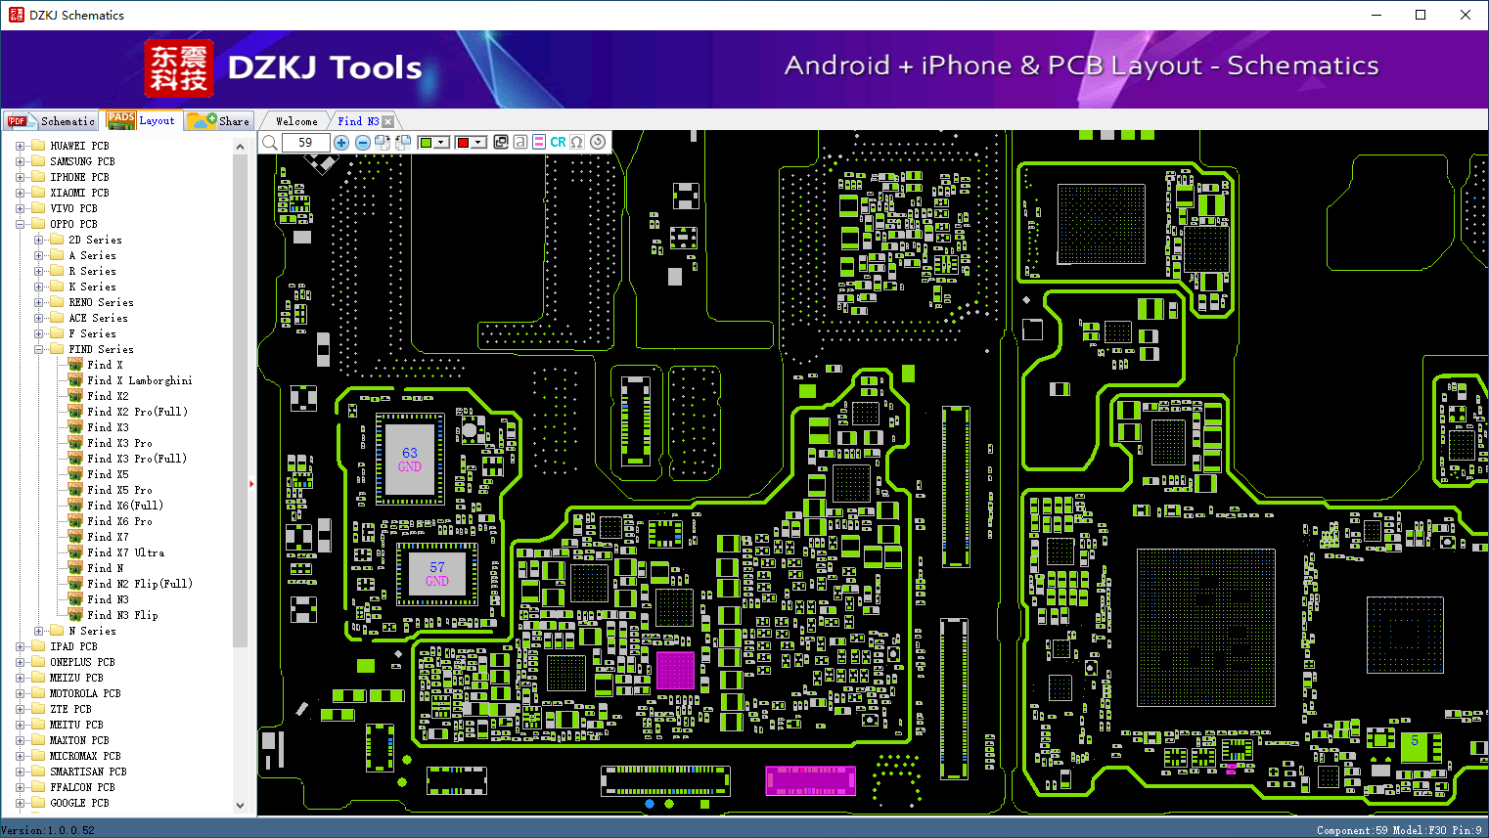
Task: Expand the XIAOMI PCB tree node
Action: pos(20,193)
